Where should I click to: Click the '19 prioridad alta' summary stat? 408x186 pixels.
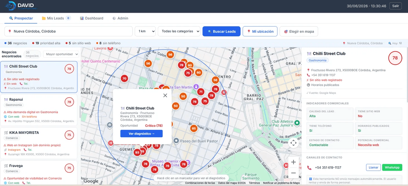click(46, 43)
